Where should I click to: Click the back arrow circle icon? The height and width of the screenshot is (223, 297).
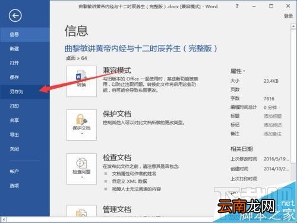click(x=15, y=15)
